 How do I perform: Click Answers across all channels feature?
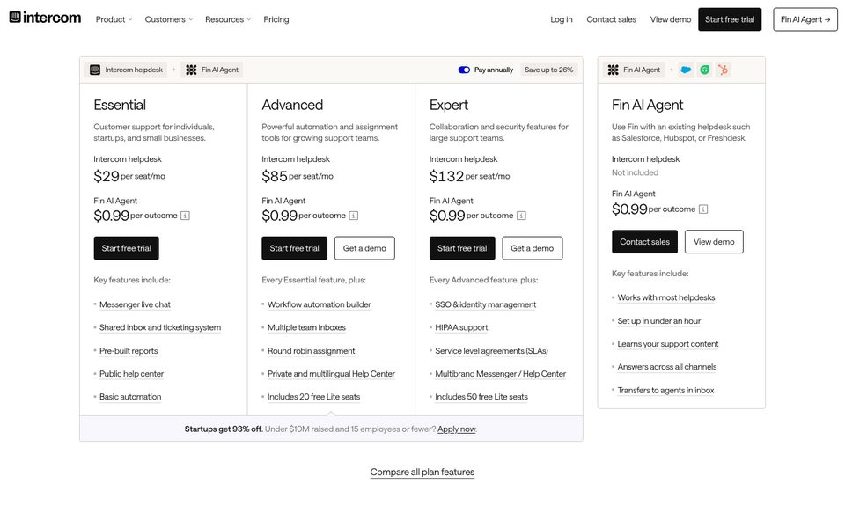[x=667, y=367]
